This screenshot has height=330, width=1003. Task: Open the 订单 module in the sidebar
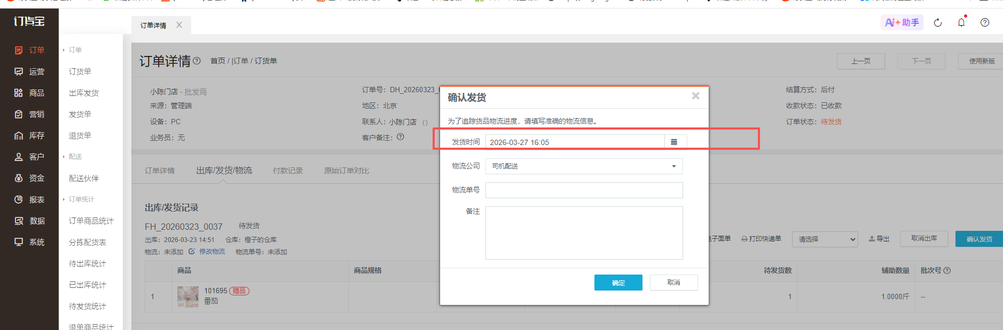[29, 50]
